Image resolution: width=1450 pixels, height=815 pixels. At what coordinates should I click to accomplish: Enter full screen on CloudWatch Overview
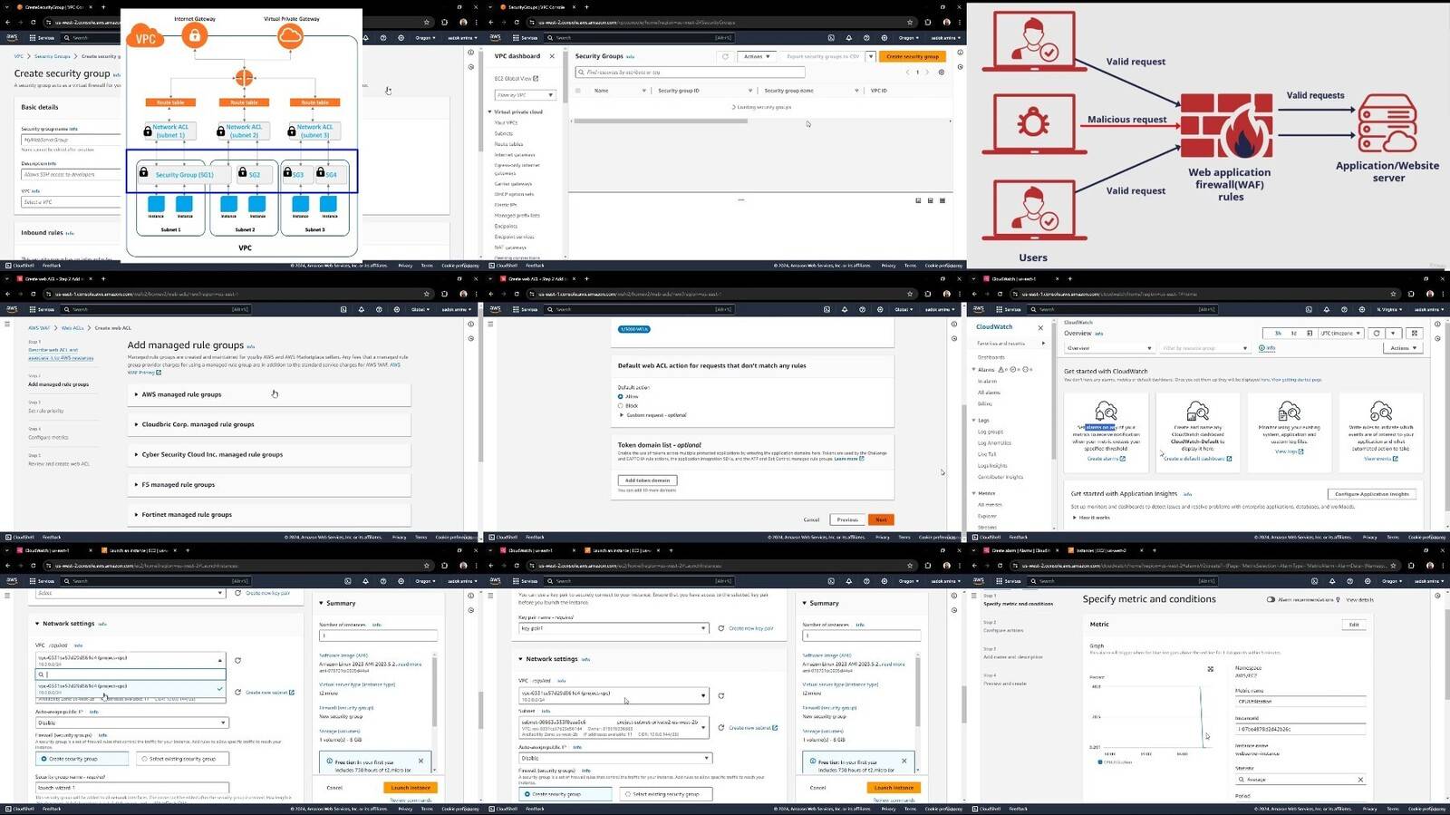(x=1415, y=334)
